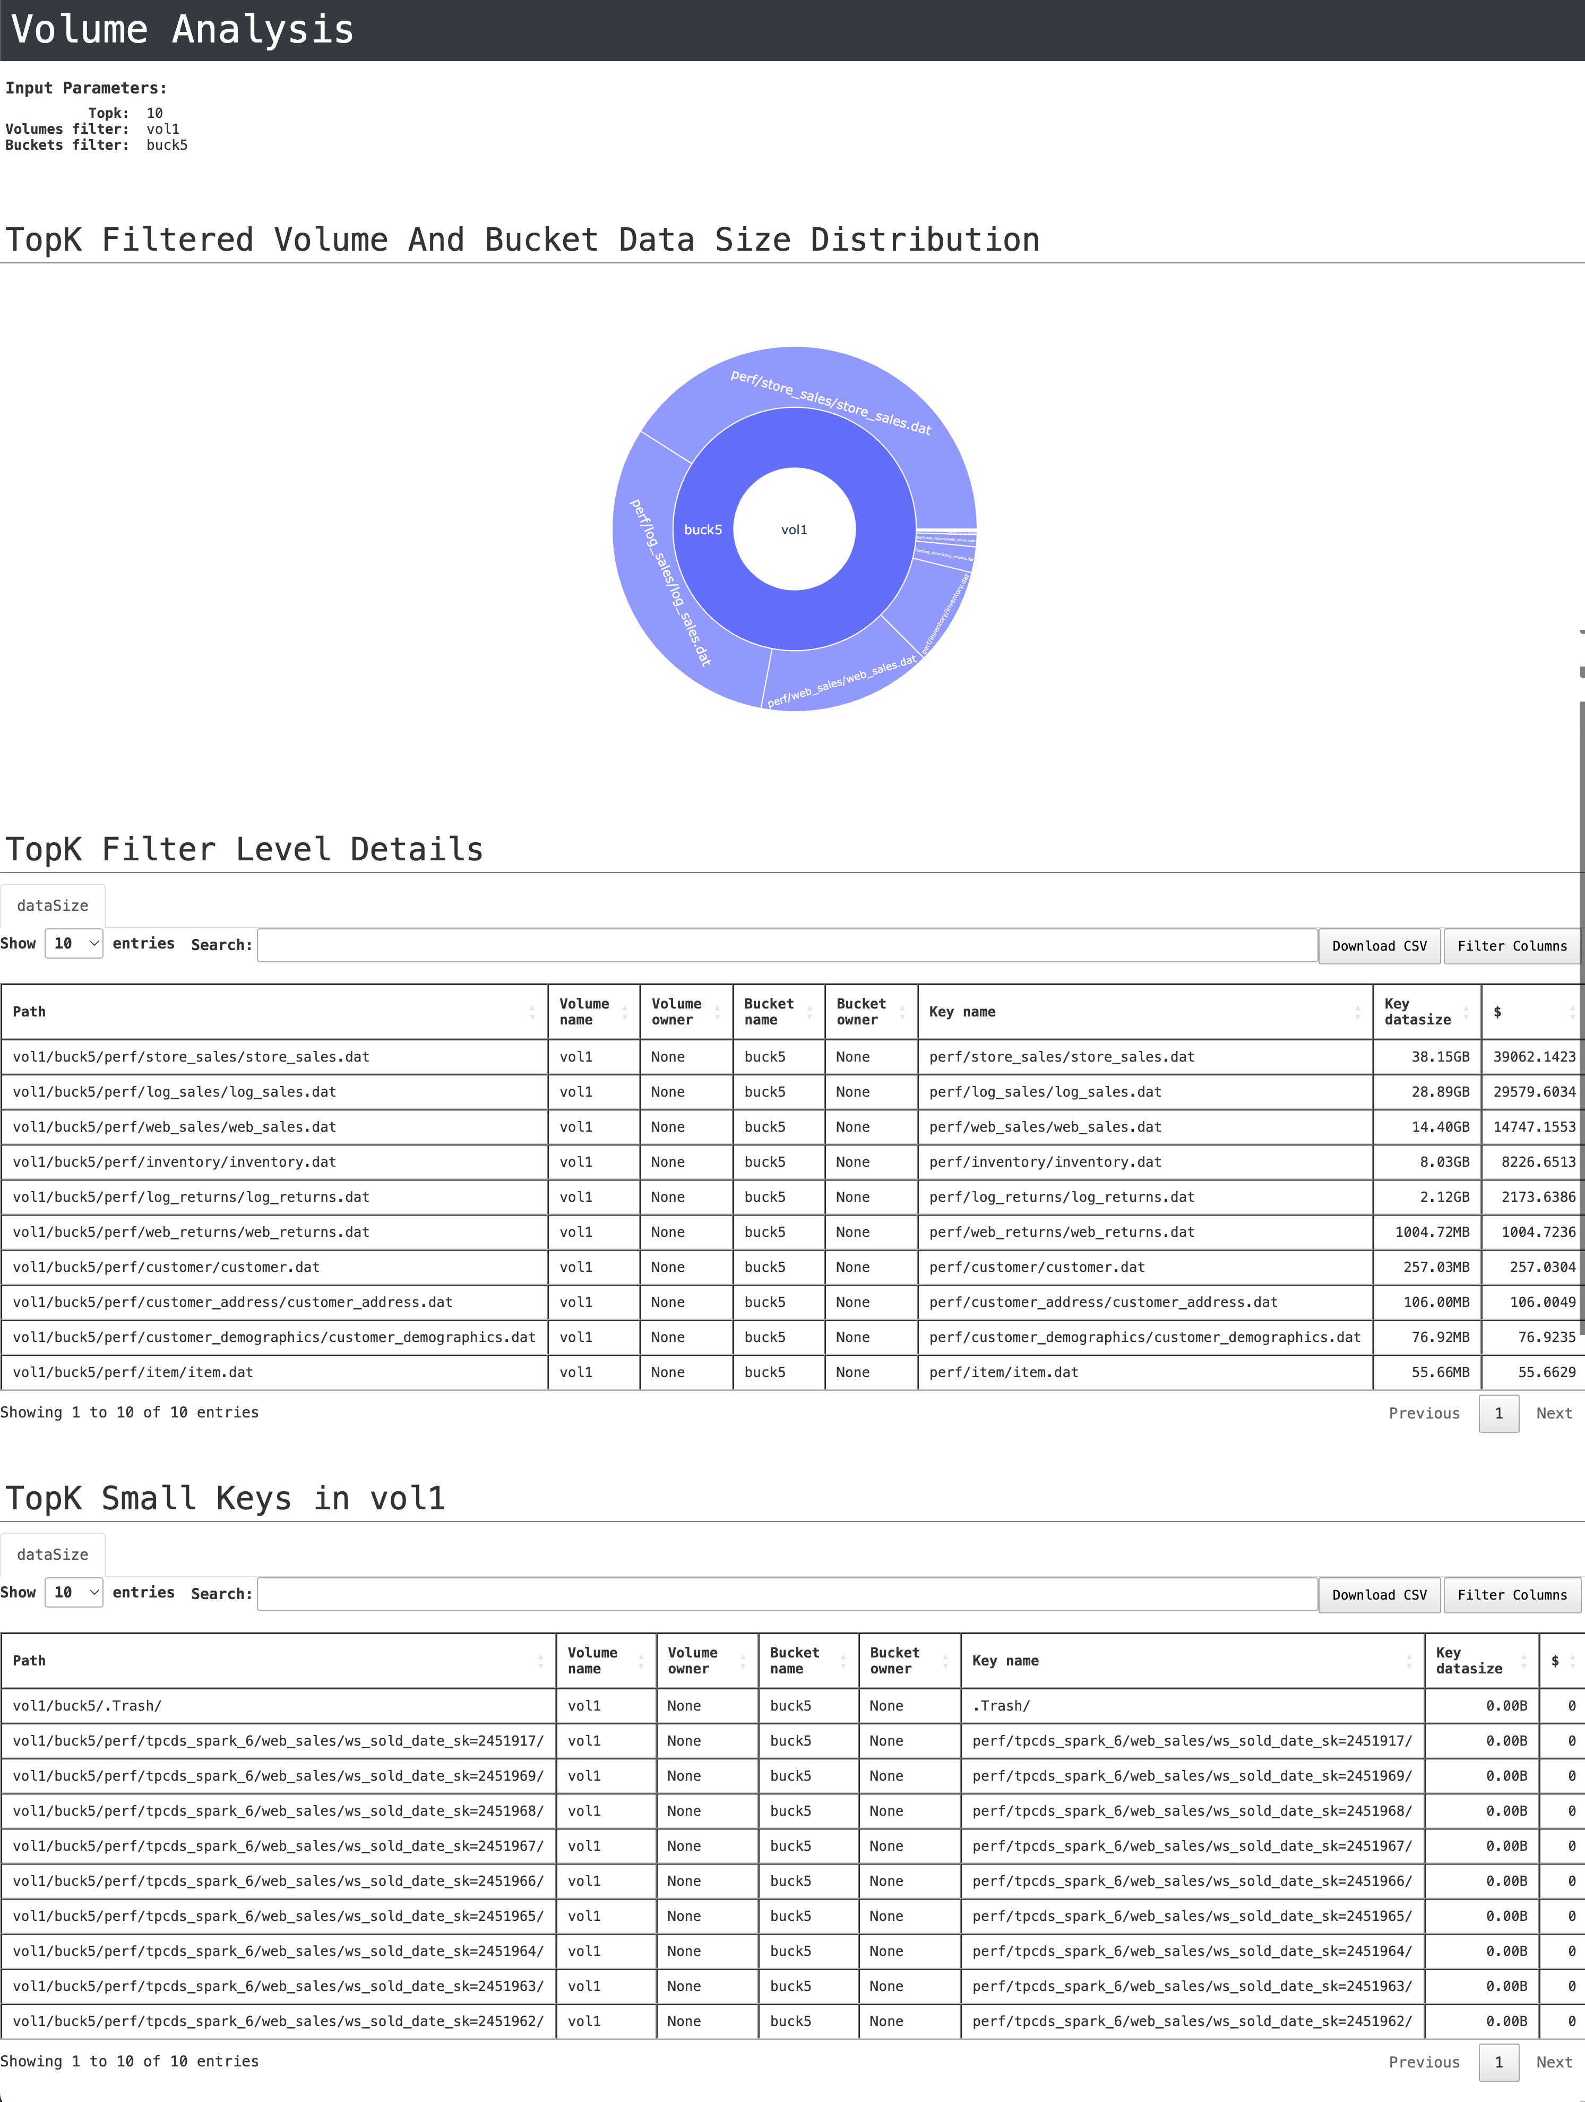Click page 1 button under Small Keys table
1585x2102 pixels.
pos(1497,2062)
